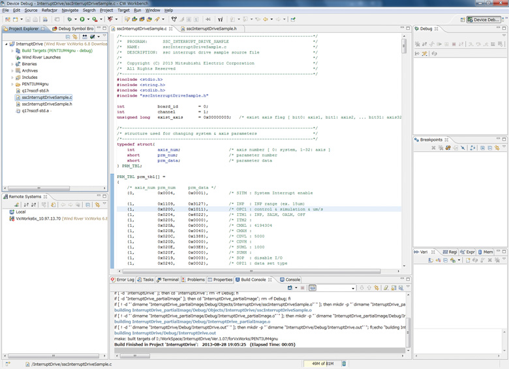The image size is (509, 369).
Task: Switch to the Problems tab
Action: [195, 280]
